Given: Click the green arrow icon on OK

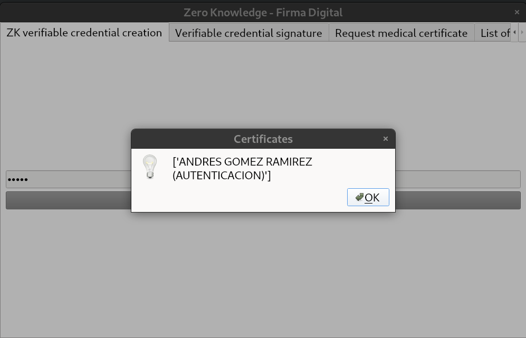Looking at the screenshot, I should click(359, 197).
